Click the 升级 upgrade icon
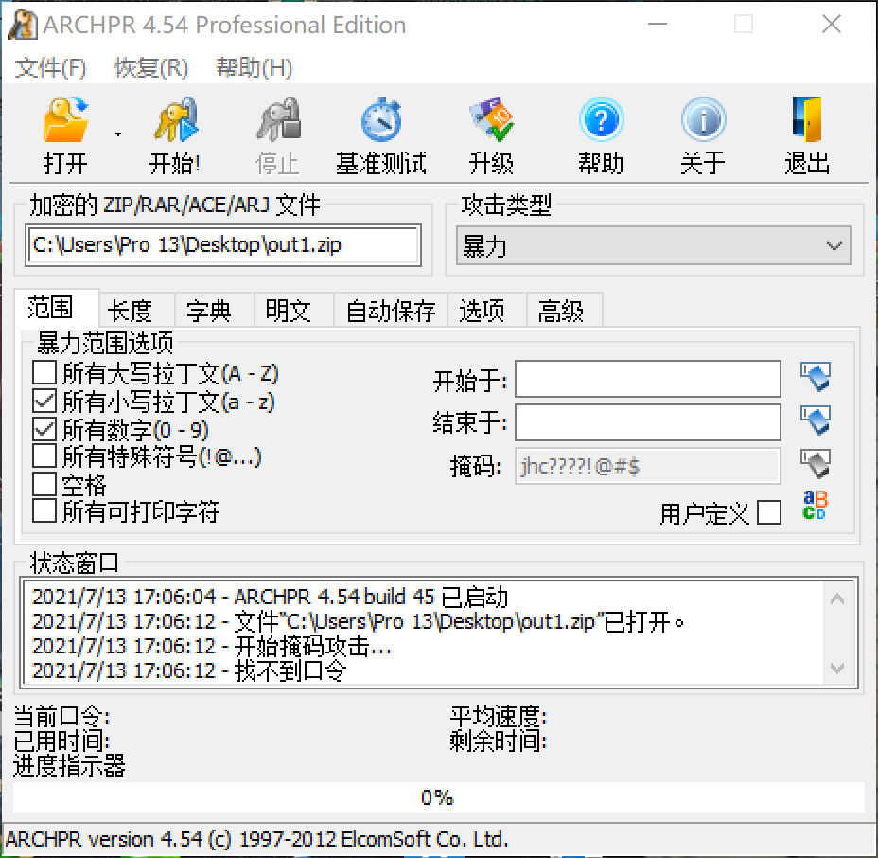 pos(491,120)
